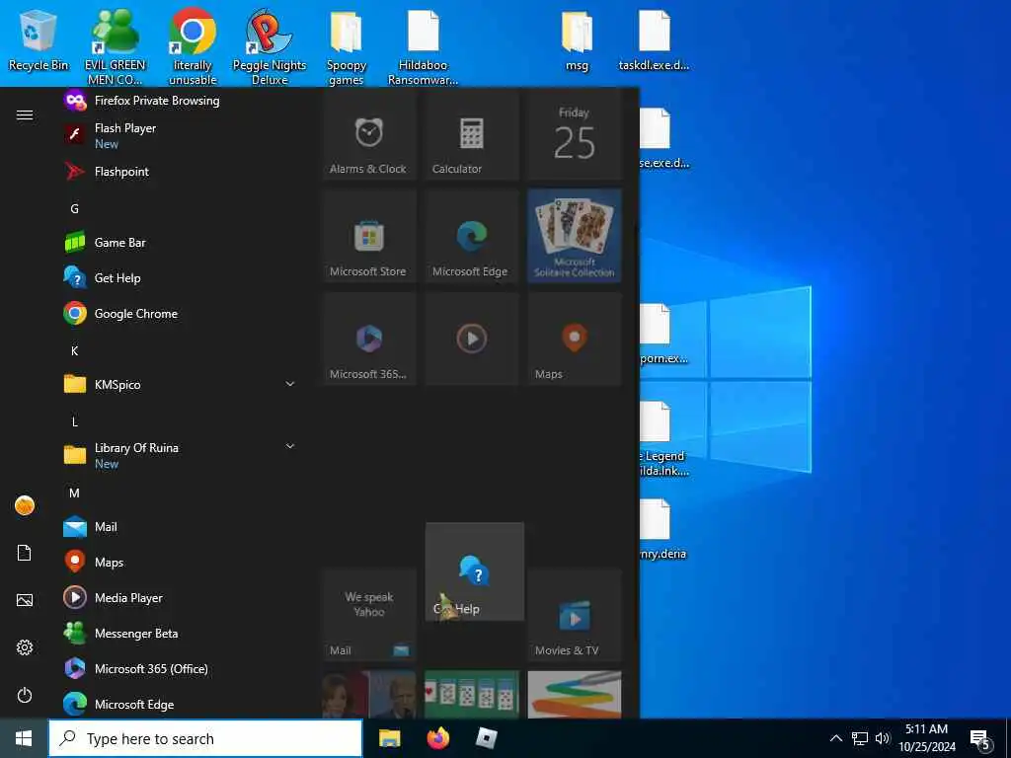
Task: Select the Peggle Nights Deluxe shortcut
Action: [270, 46]
